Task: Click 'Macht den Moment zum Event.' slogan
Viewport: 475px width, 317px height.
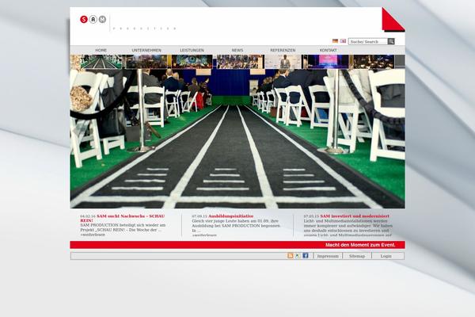Action: click(360, 245)
